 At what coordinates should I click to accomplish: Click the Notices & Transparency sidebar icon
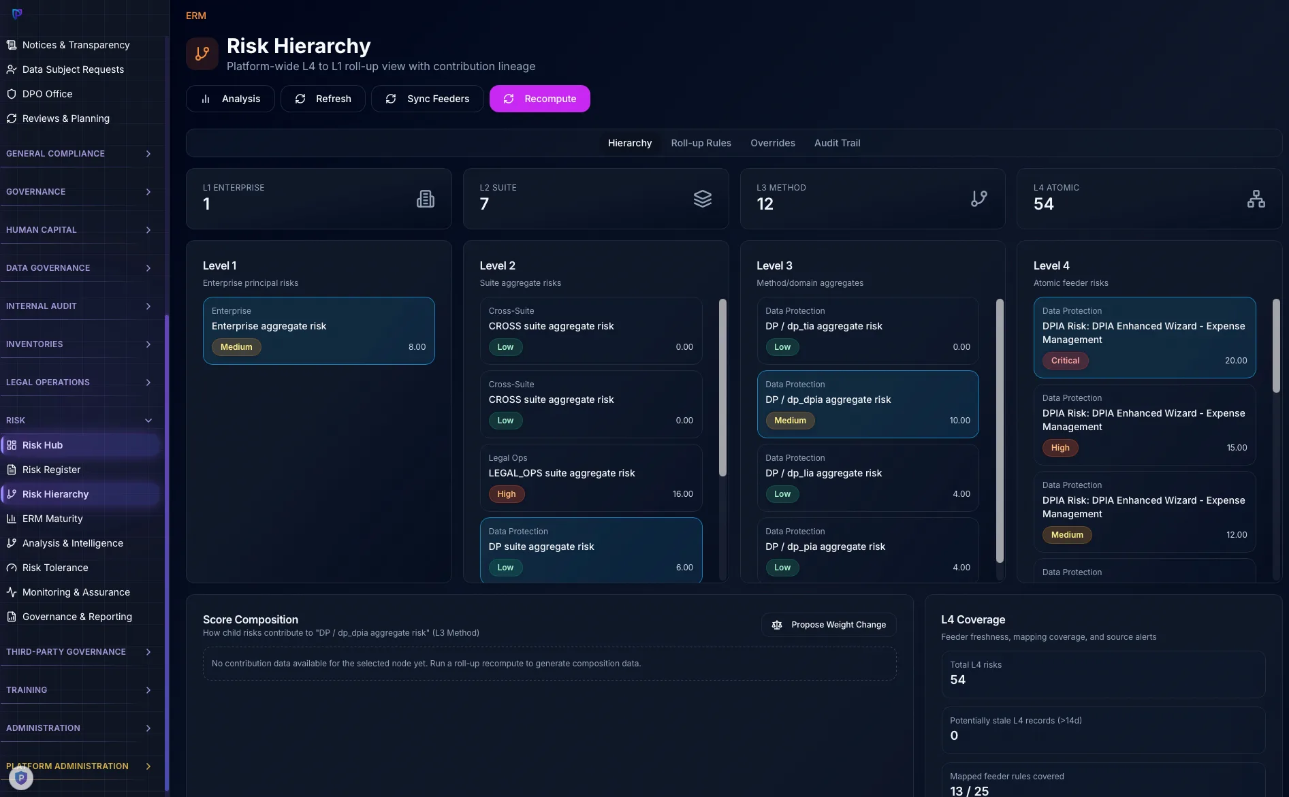click(x=12, y=45)
